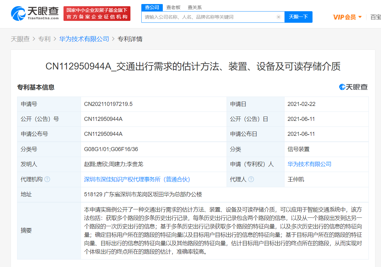Switch to the 查公司 tab
This screenshot has height=267, width=381.
pyautogui.click(x=152, y=7)
